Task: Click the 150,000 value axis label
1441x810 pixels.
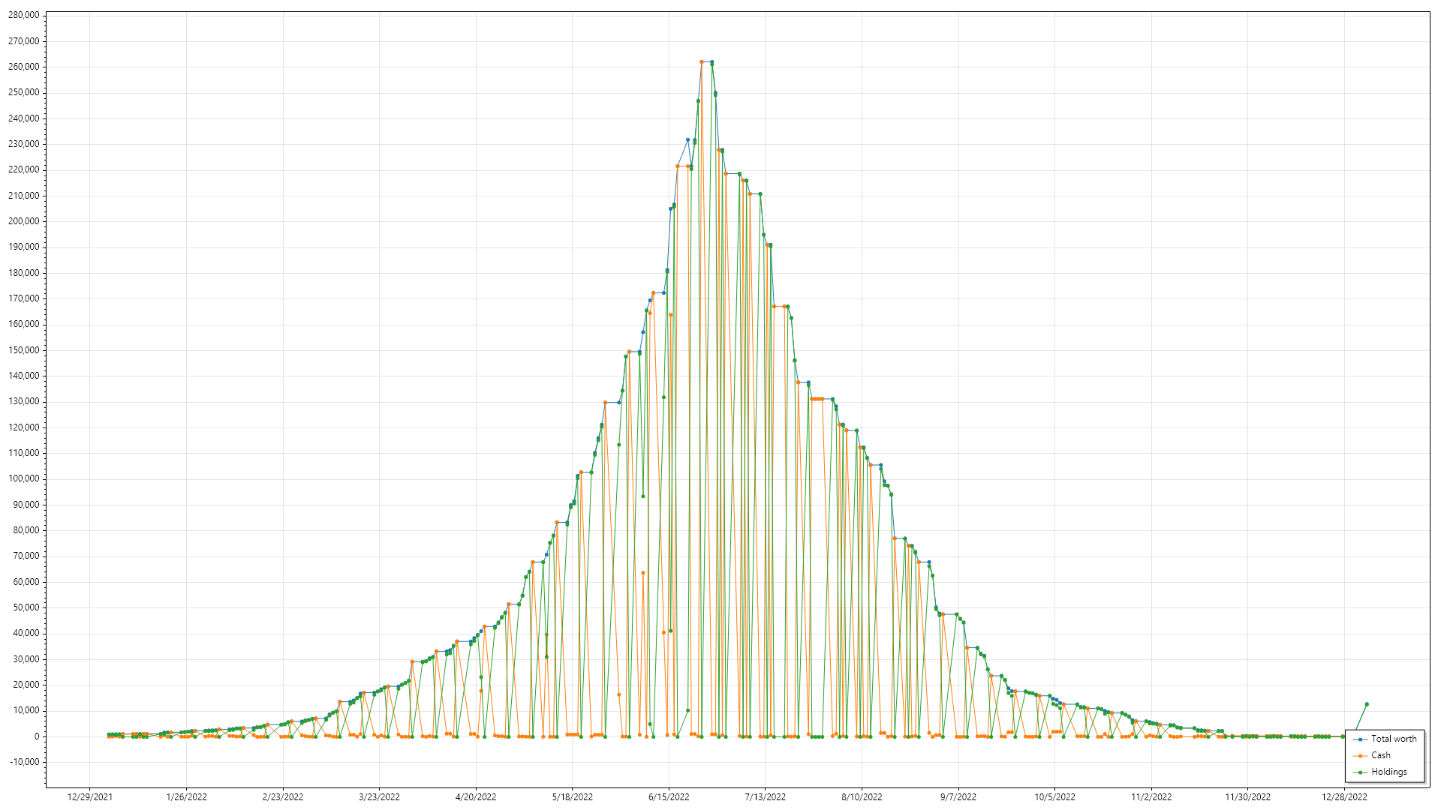Action: (x=24, y=350)
